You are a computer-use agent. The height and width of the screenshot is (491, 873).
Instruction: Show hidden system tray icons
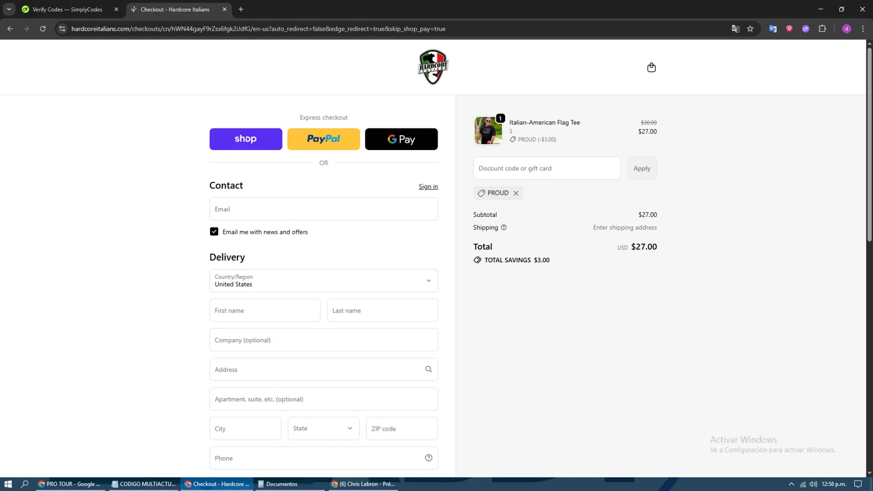click(792, 484)
